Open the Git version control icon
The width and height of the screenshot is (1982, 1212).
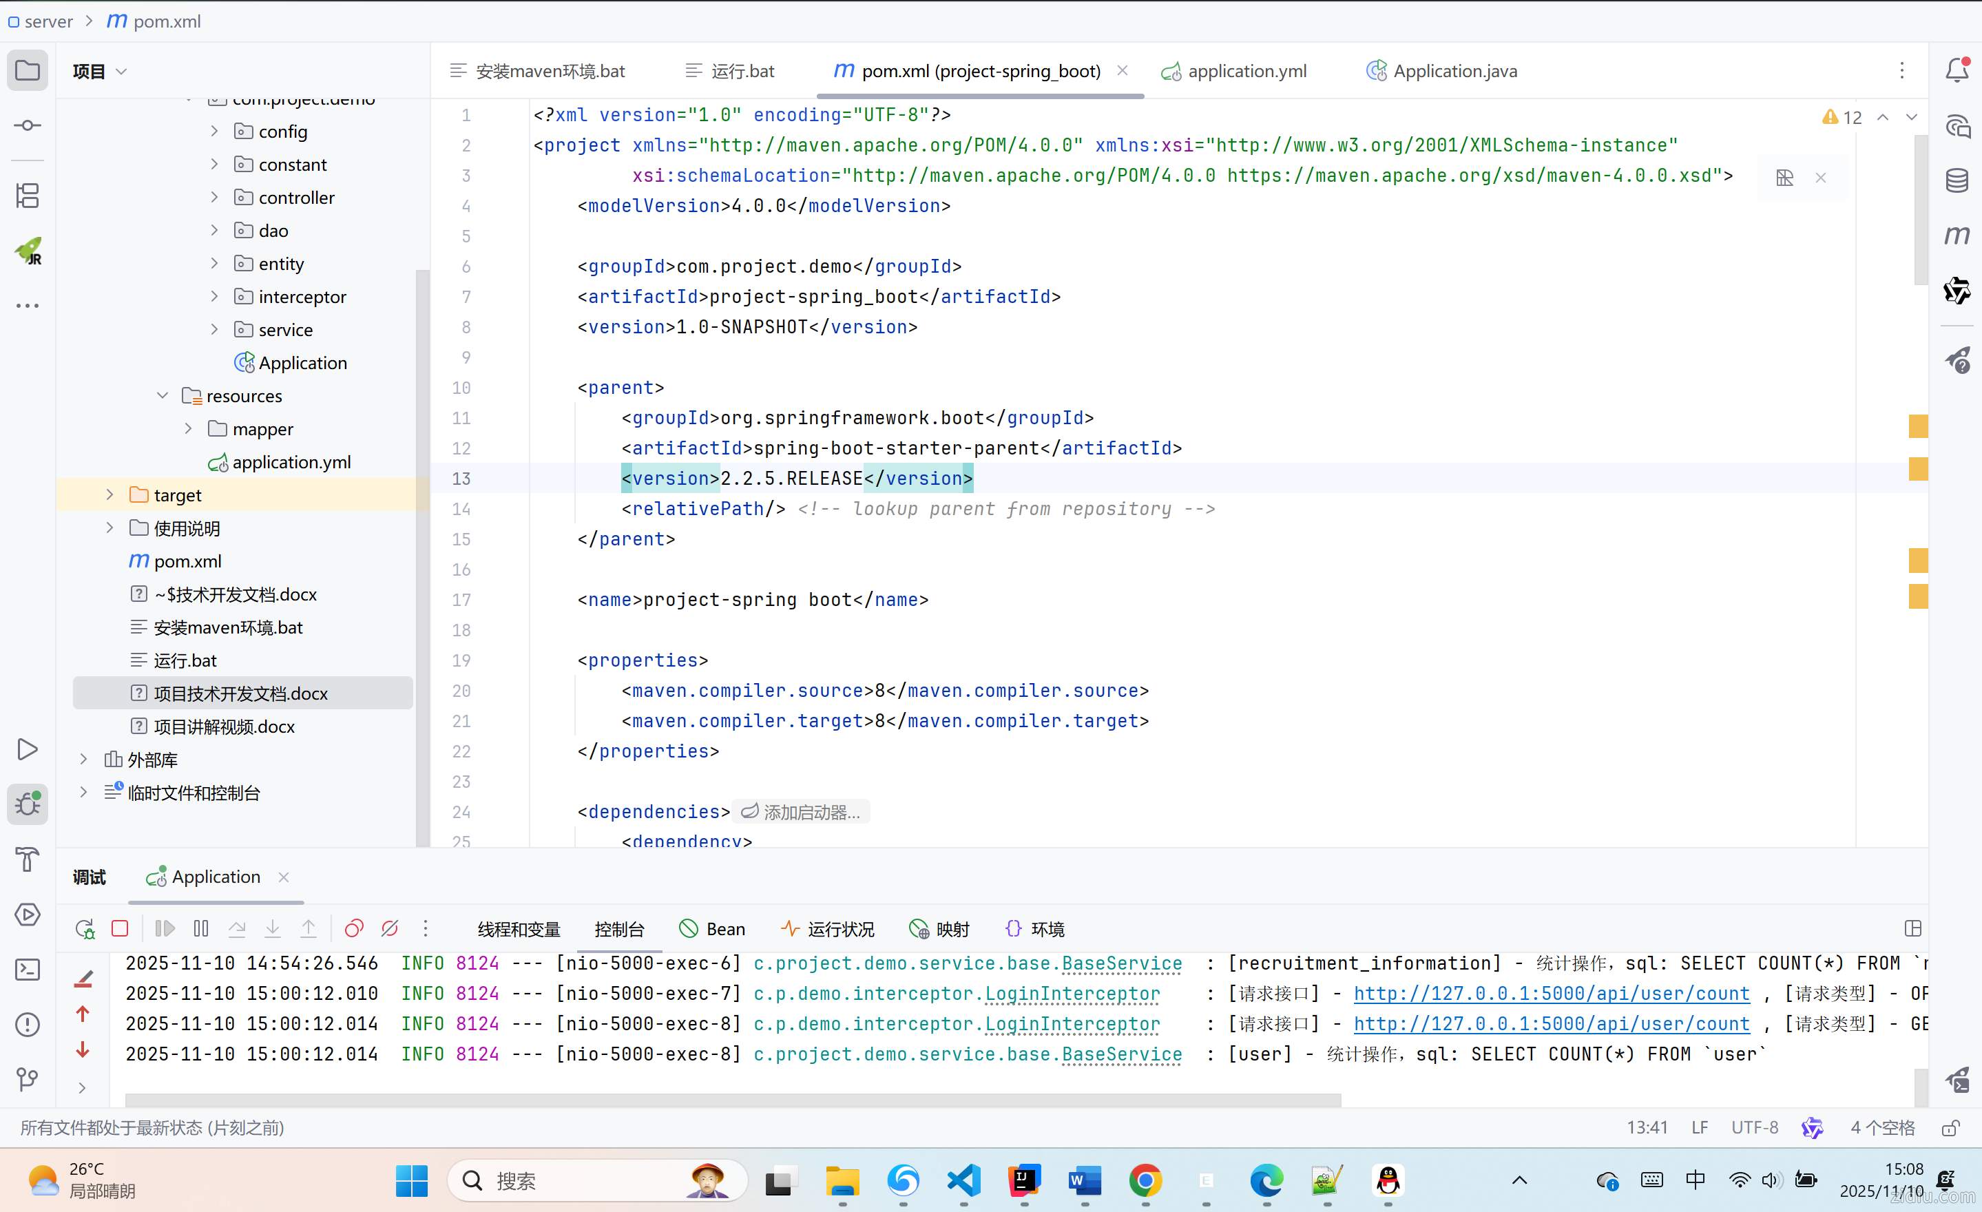[28, 1078]
